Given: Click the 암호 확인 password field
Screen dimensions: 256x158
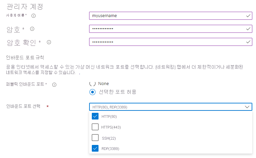Looking at the screenshot, I should click(171, 42).
